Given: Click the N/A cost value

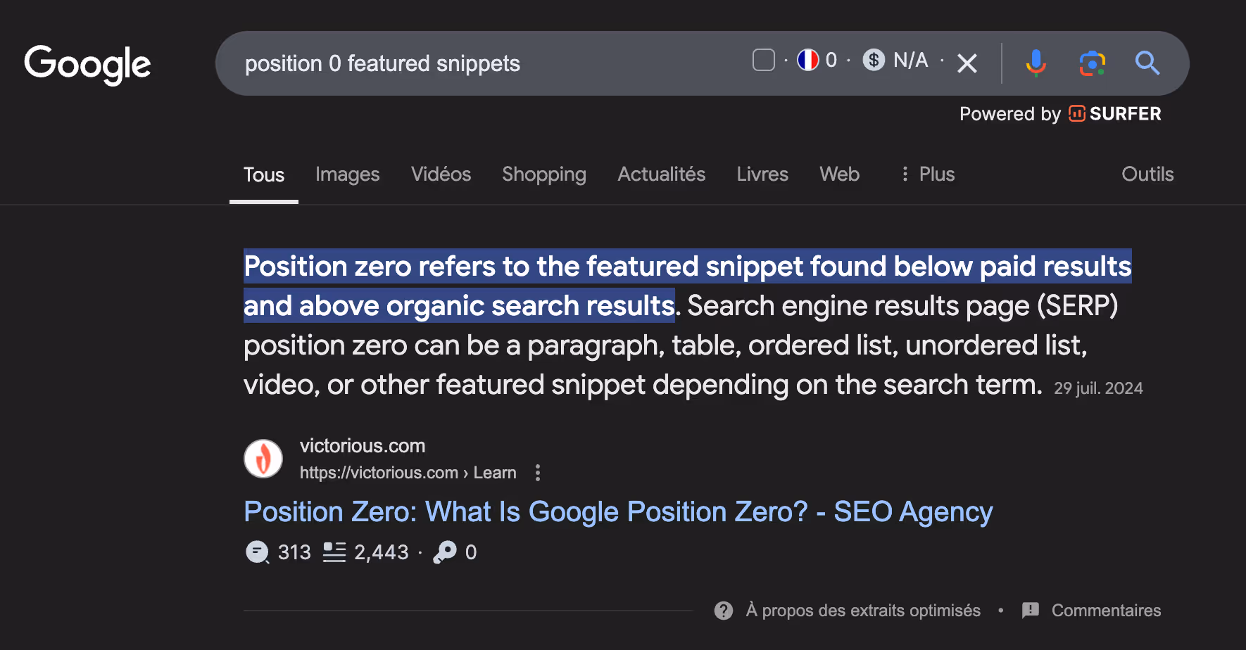Looking at the screenshot, I should pos(911,60).
